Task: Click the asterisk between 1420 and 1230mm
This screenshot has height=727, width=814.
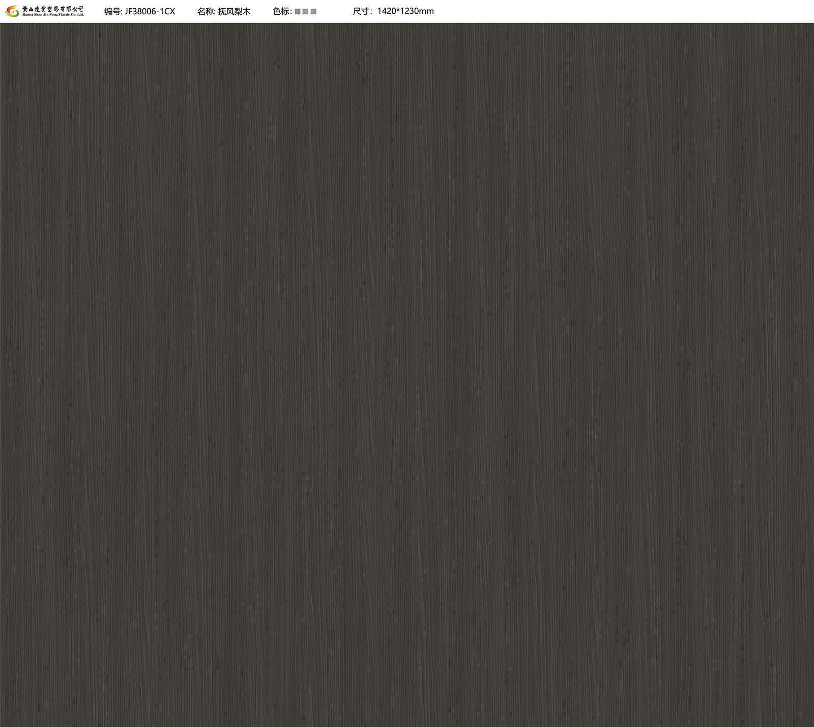Action: click(398, 11)
